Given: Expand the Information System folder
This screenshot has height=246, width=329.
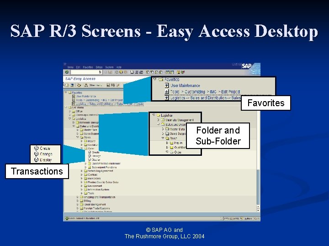Looking at the screenshot, I should pos(82,190).
